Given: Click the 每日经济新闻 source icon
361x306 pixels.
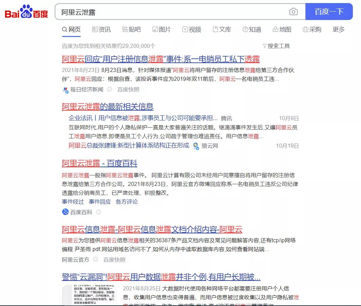Looking at the screenshot, I should pyautogui.click(x=66, y=90).
